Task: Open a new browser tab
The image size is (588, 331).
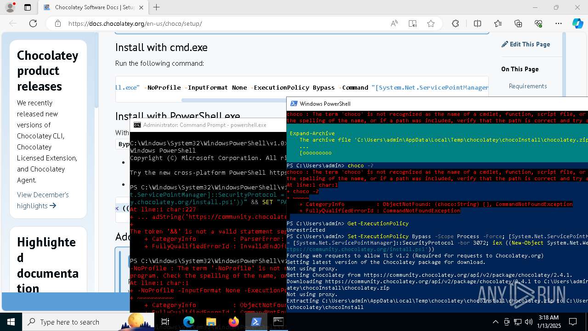Action: pos(157,7)
